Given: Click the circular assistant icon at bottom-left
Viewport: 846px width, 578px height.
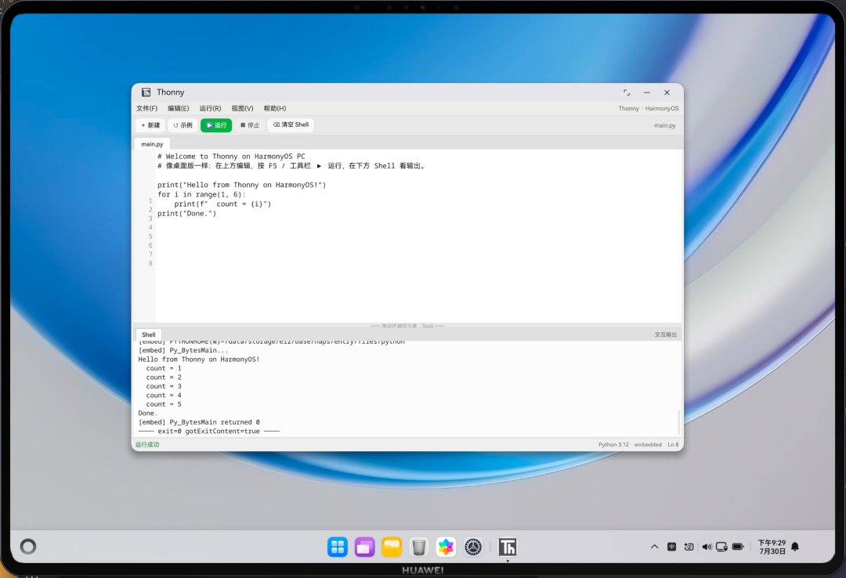Looking at the screenshot, I should pos(28,547).
